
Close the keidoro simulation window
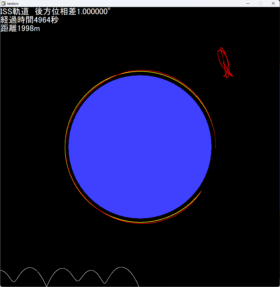coord(273,3)
